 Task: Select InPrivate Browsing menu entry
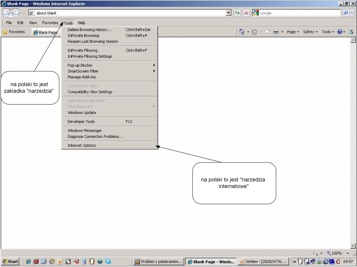pos(109,36)
